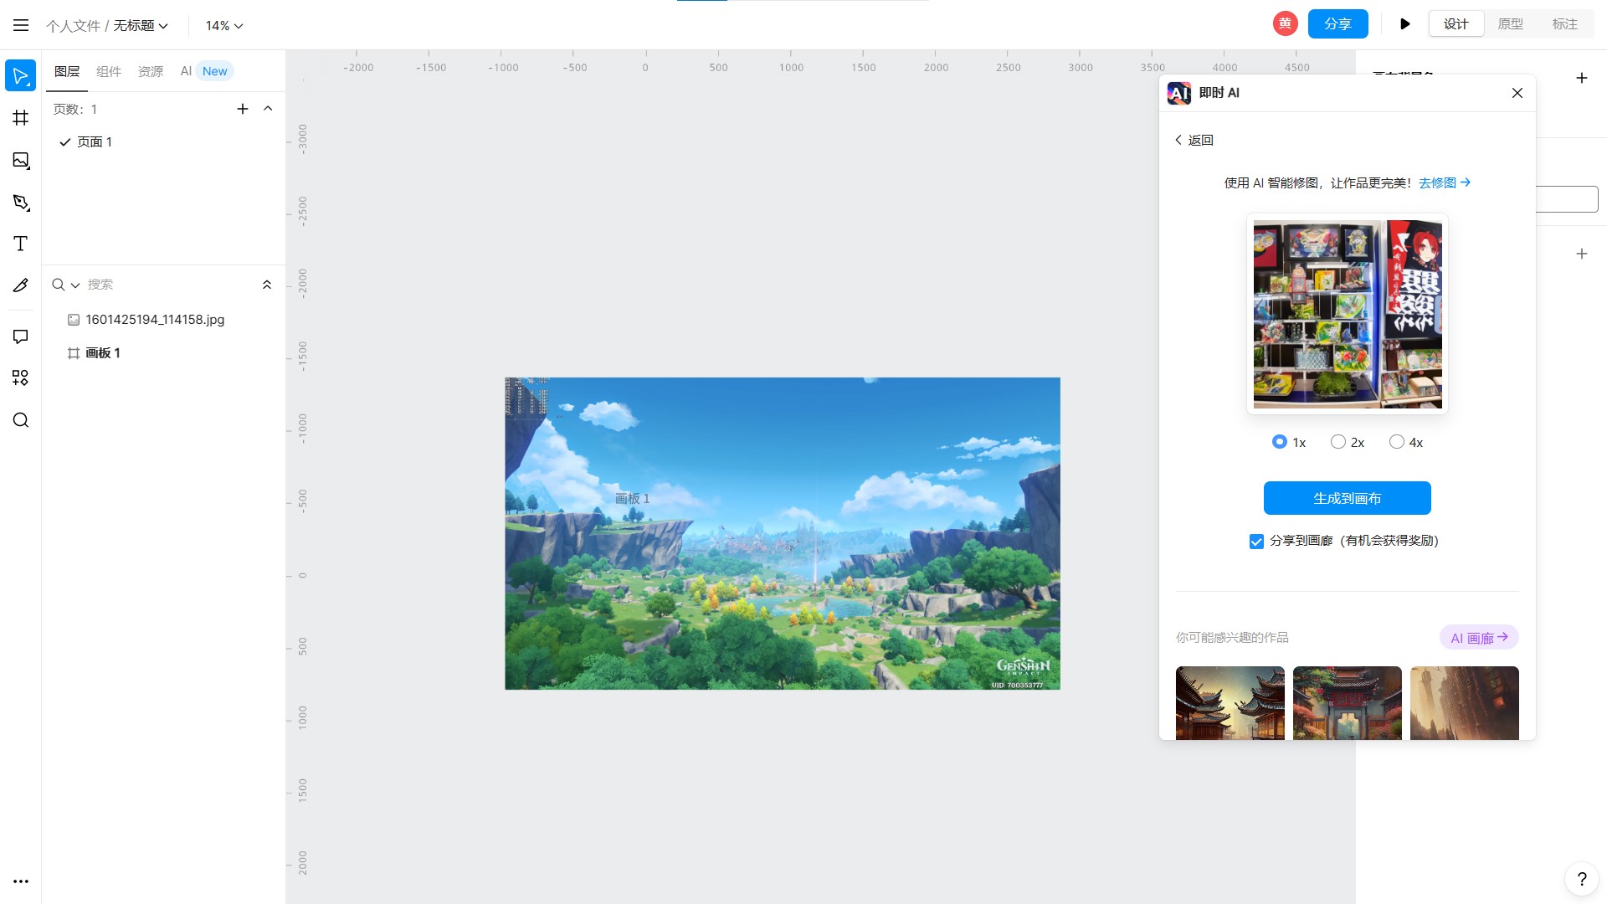Select the 2x upscale radio option
The height and width of the screenshot is (904, 1607).
pyautogui.click(x=1338, y=442)
